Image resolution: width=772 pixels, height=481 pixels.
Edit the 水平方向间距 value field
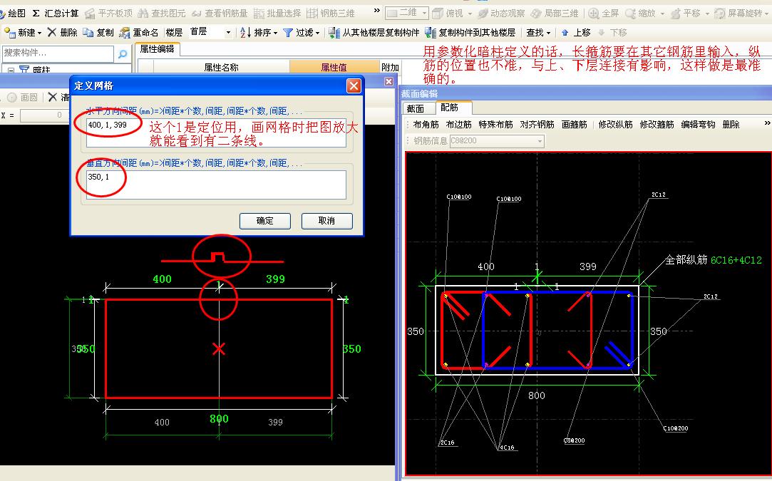click(216, 133)
